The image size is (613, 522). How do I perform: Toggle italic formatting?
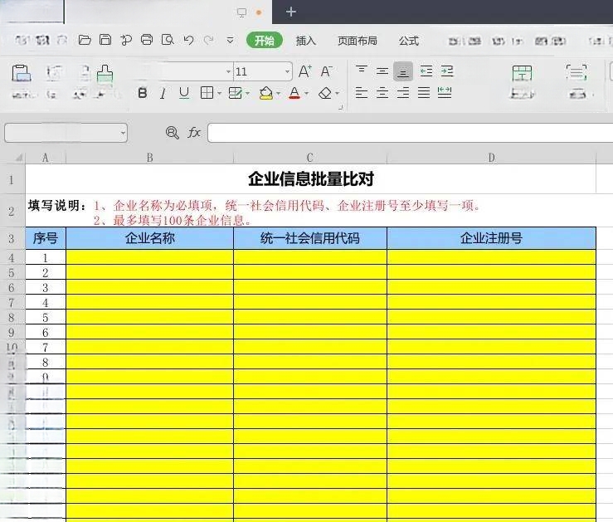click(x=163, y=93)
